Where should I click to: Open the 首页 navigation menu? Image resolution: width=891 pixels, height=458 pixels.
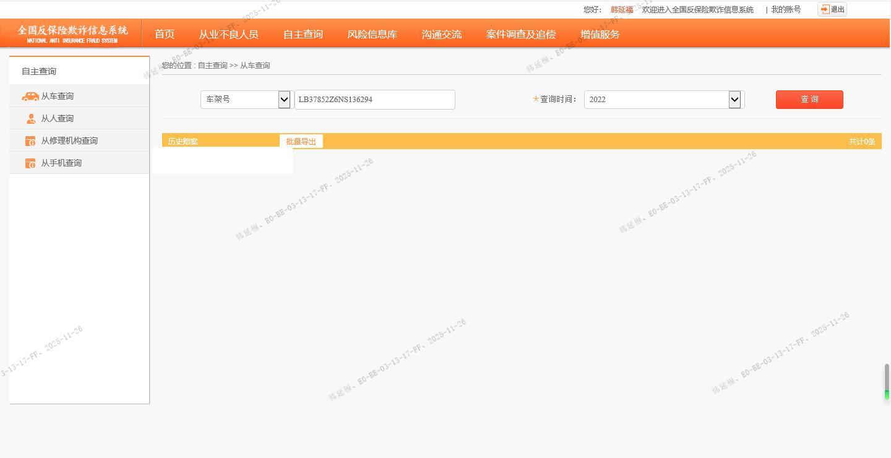[165, 35]
